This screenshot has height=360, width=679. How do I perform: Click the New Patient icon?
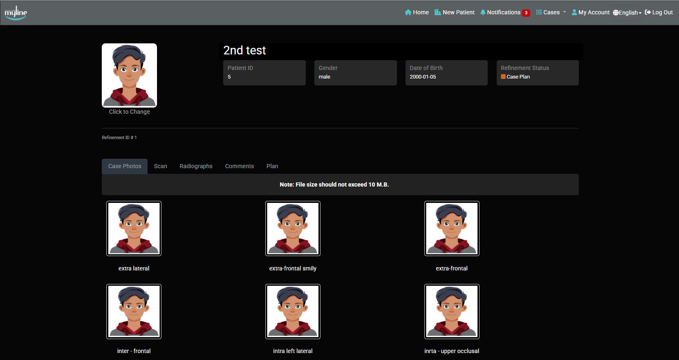438,12
